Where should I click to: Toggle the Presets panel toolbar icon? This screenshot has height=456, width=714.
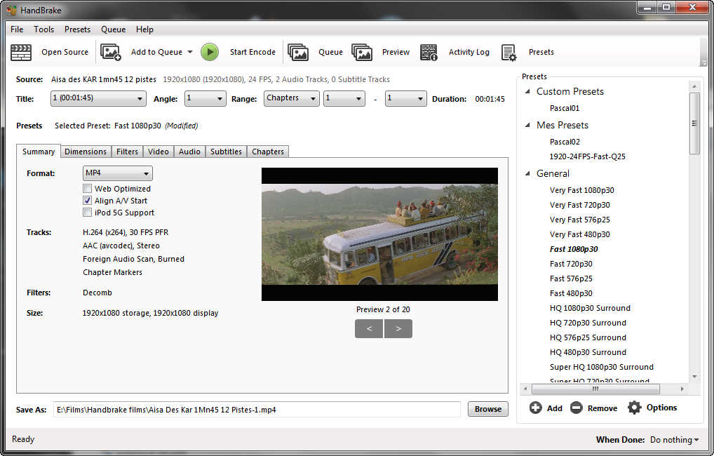tap(509, 52)
